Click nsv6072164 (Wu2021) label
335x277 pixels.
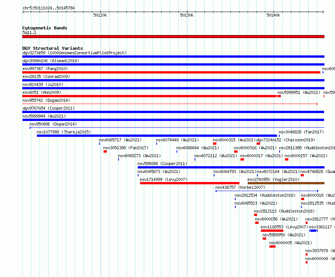pos(278,171)
